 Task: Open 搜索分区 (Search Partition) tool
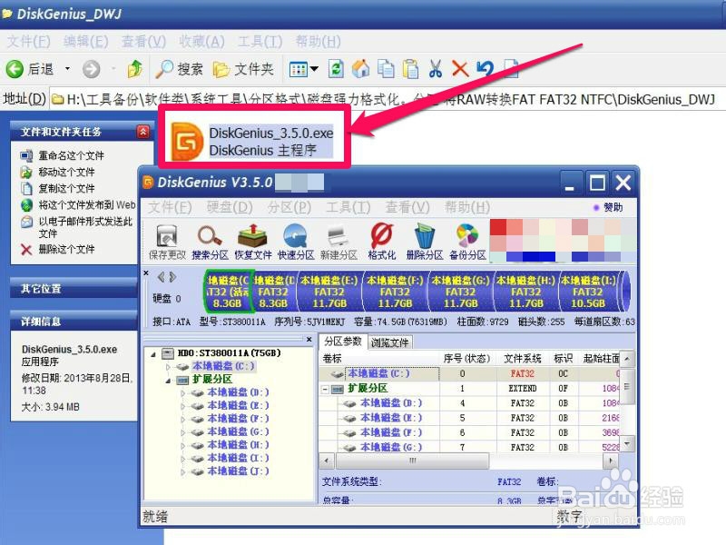point(208,234)
